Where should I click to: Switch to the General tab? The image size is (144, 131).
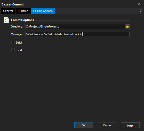point(8,11)
